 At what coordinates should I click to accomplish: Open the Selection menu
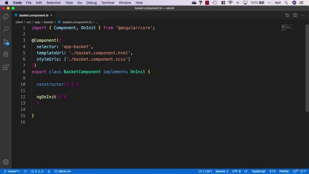tap(54, 2)
